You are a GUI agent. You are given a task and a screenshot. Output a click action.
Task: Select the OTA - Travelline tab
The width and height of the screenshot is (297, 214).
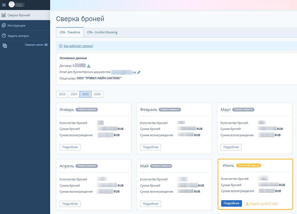click(70, 32)
